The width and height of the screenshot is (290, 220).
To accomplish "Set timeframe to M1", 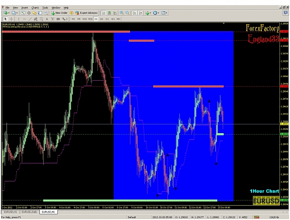I will pyautogui.click(x=73, y=19).
